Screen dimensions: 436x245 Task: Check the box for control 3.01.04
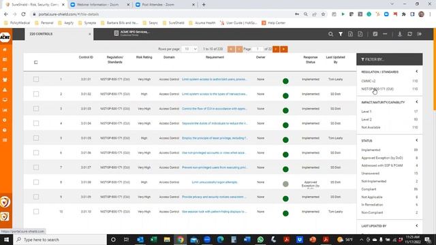pos(36,123)
